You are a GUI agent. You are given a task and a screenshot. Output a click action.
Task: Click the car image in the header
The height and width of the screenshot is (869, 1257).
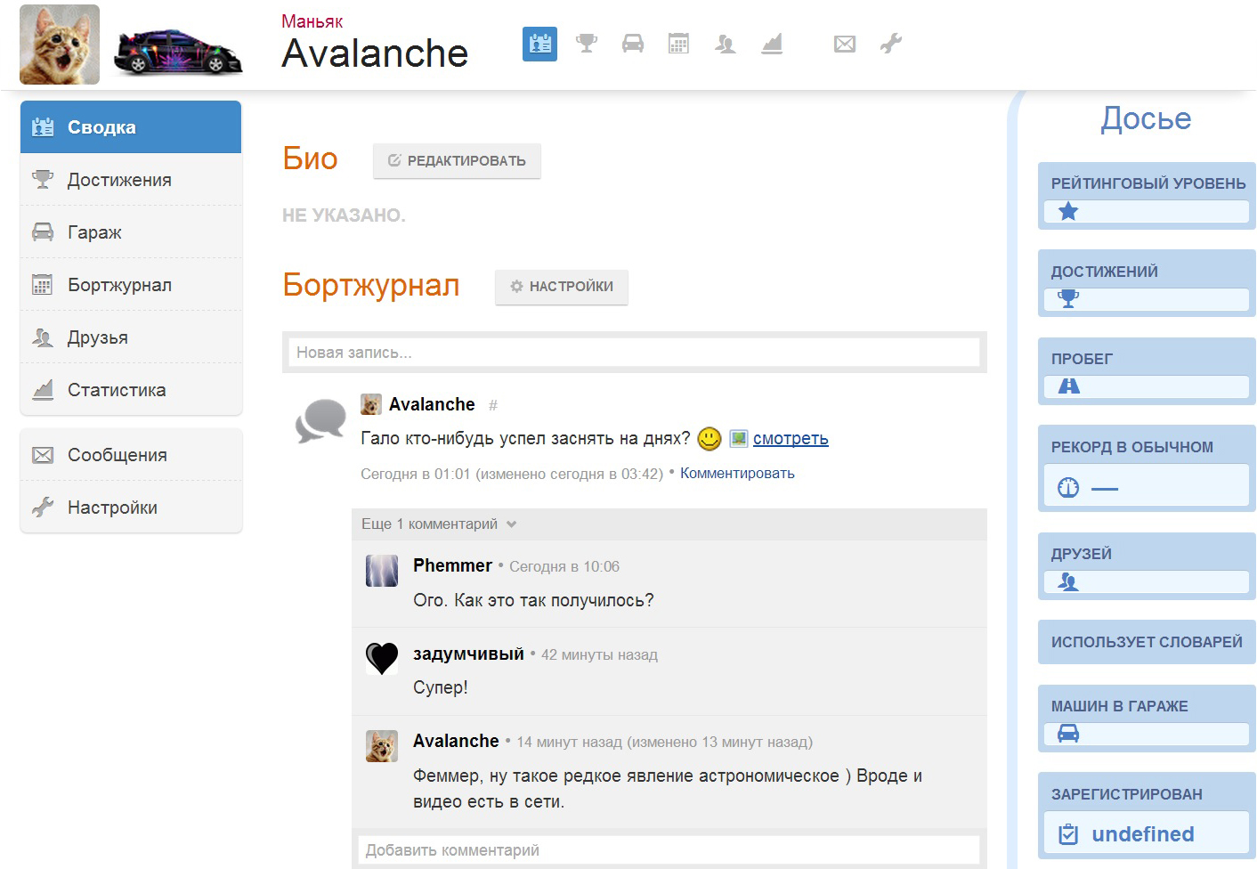pos(178,52)
